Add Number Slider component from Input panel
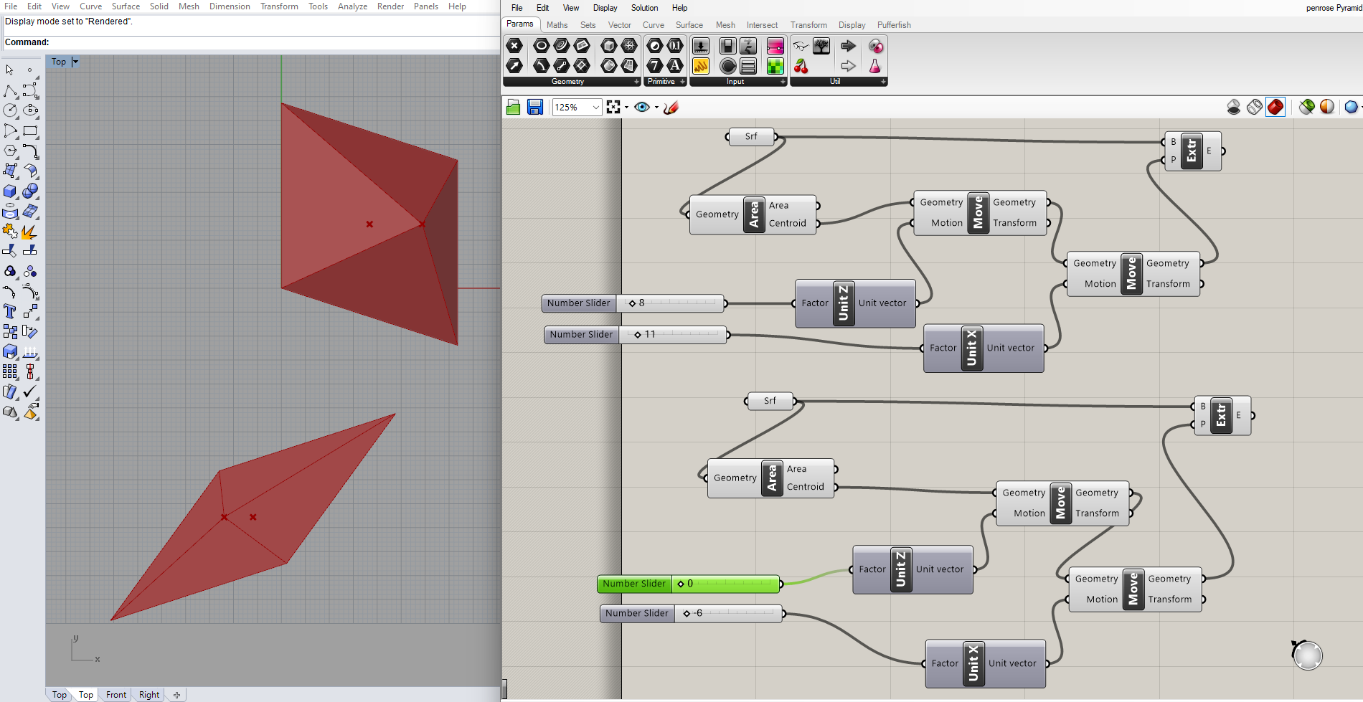The width and height of the screenshot is (1363, 702). pyautogui.click(x=701, y=47)
